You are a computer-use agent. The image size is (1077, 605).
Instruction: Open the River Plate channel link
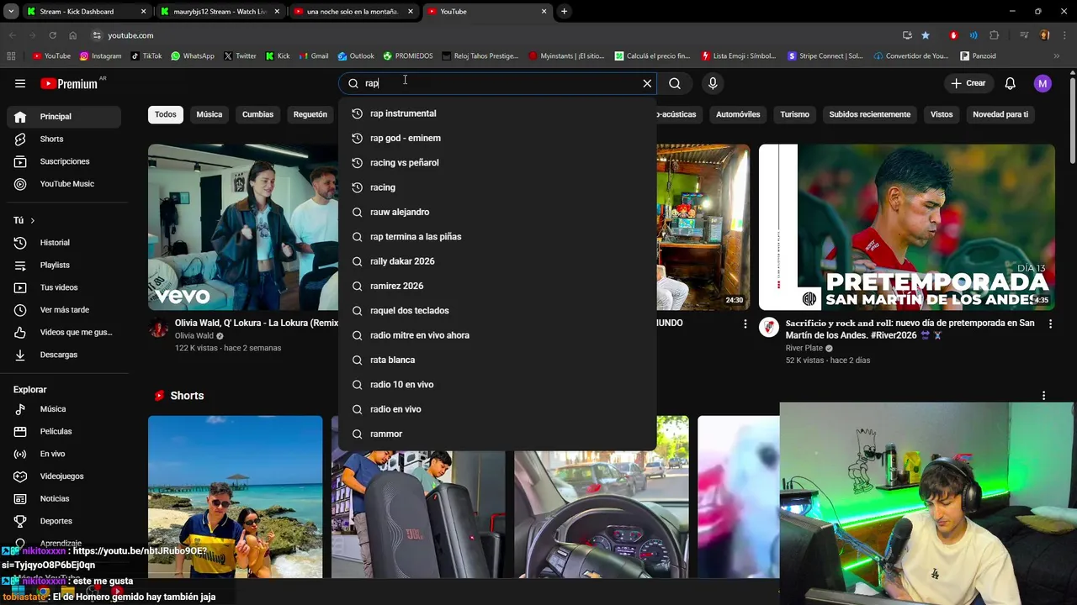click(x=804, y=349)
